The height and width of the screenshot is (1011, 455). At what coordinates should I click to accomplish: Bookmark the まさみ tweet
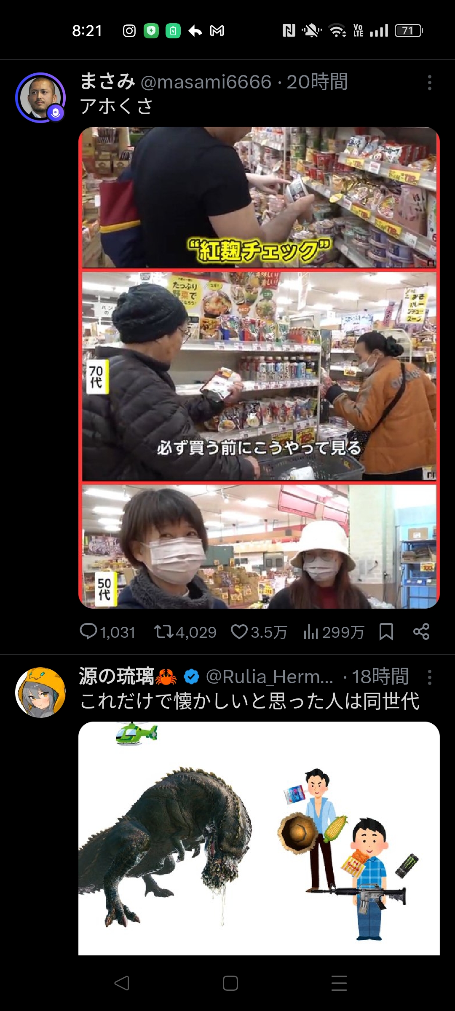[x=386, y=632]
